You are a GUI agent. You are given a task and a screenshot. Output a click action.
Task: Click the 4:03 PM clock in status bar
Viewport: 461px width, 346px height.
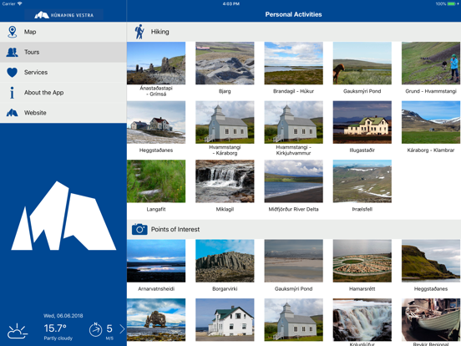pyautogui.click(x=230, y=4)
